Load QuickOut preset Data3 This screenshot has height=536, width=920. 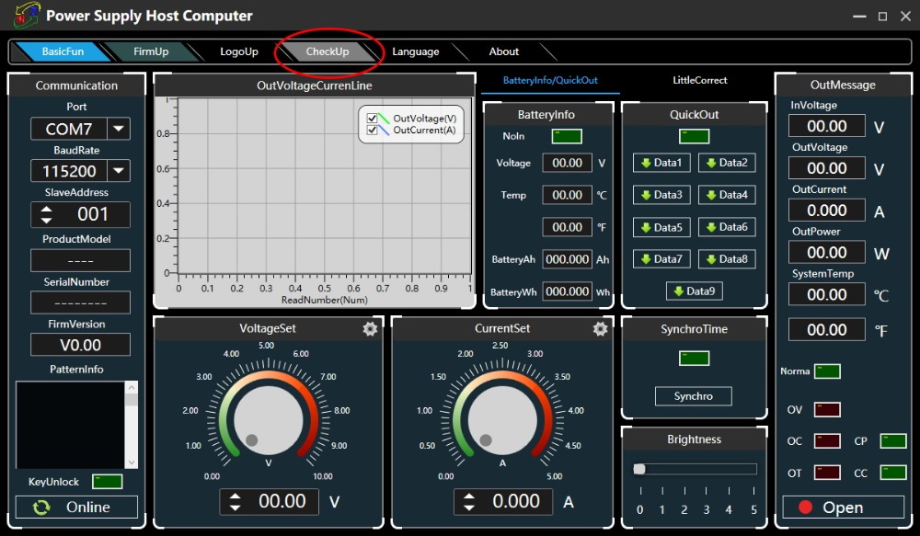(x=661, y=195)
